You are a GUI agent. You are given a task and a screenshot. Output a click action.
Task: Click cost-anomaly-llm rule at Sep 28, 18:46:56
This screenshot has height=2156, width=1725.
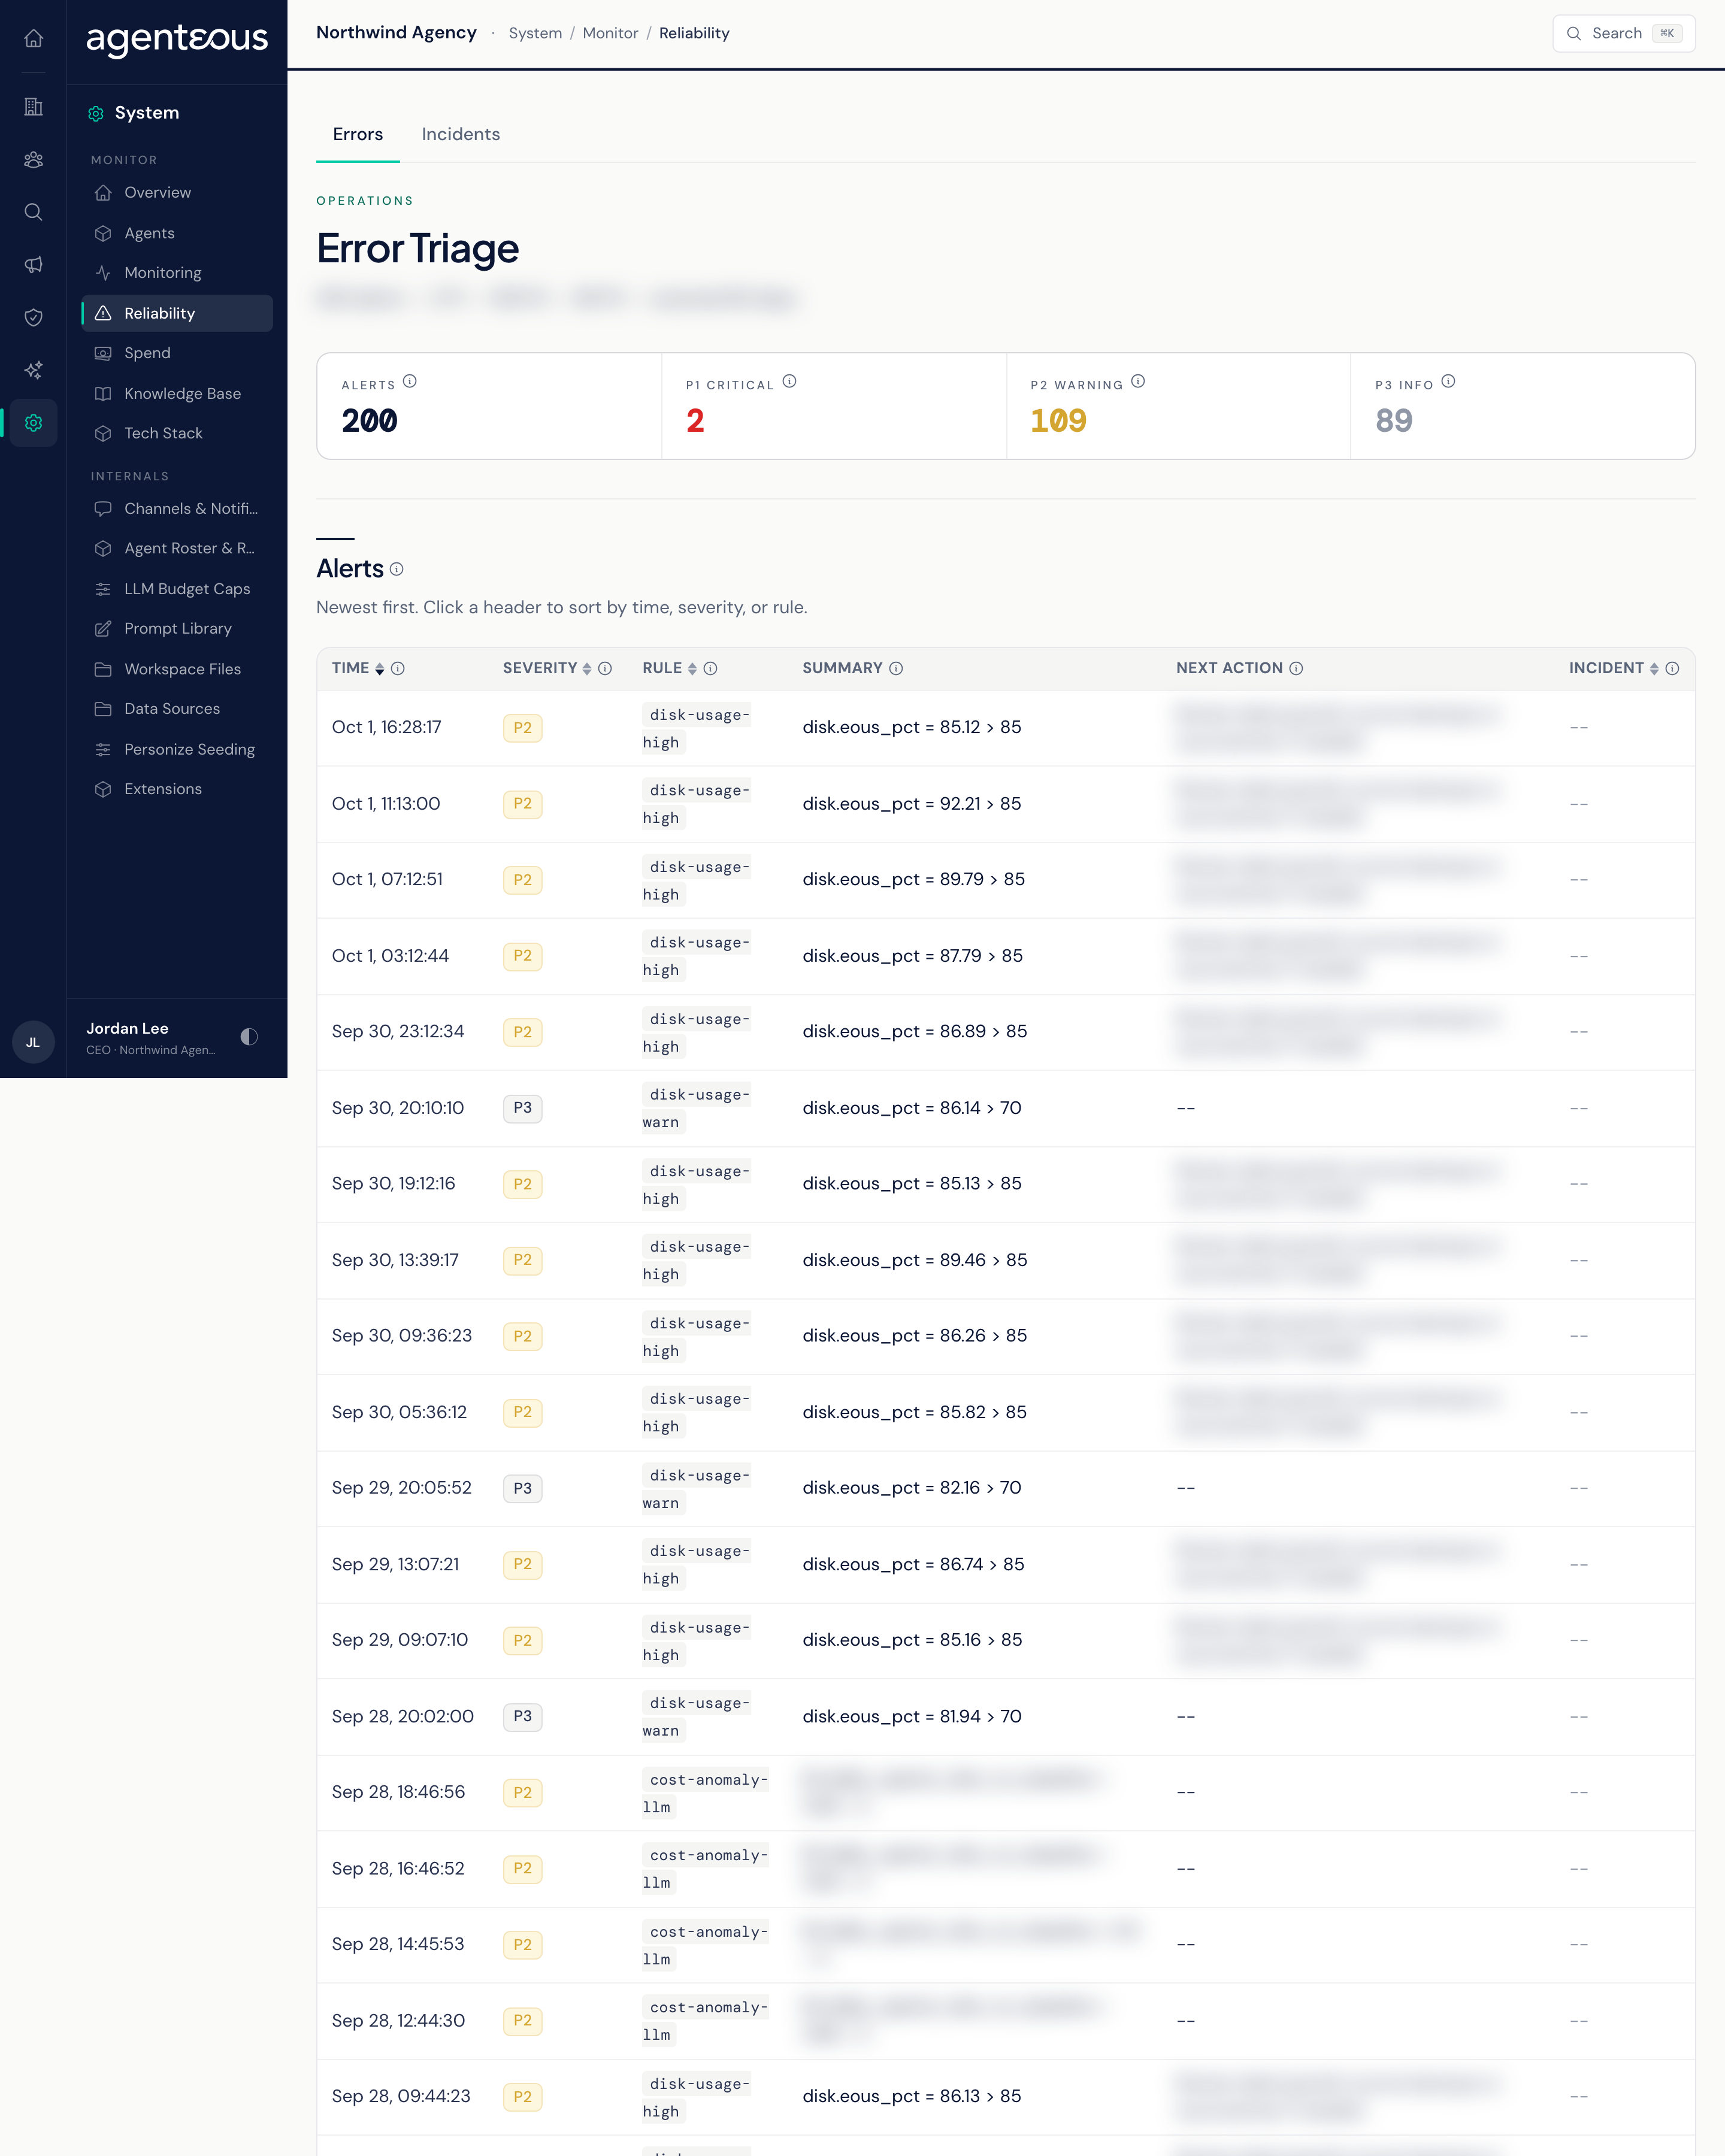pyautogui.click(x=705, y=1793)
